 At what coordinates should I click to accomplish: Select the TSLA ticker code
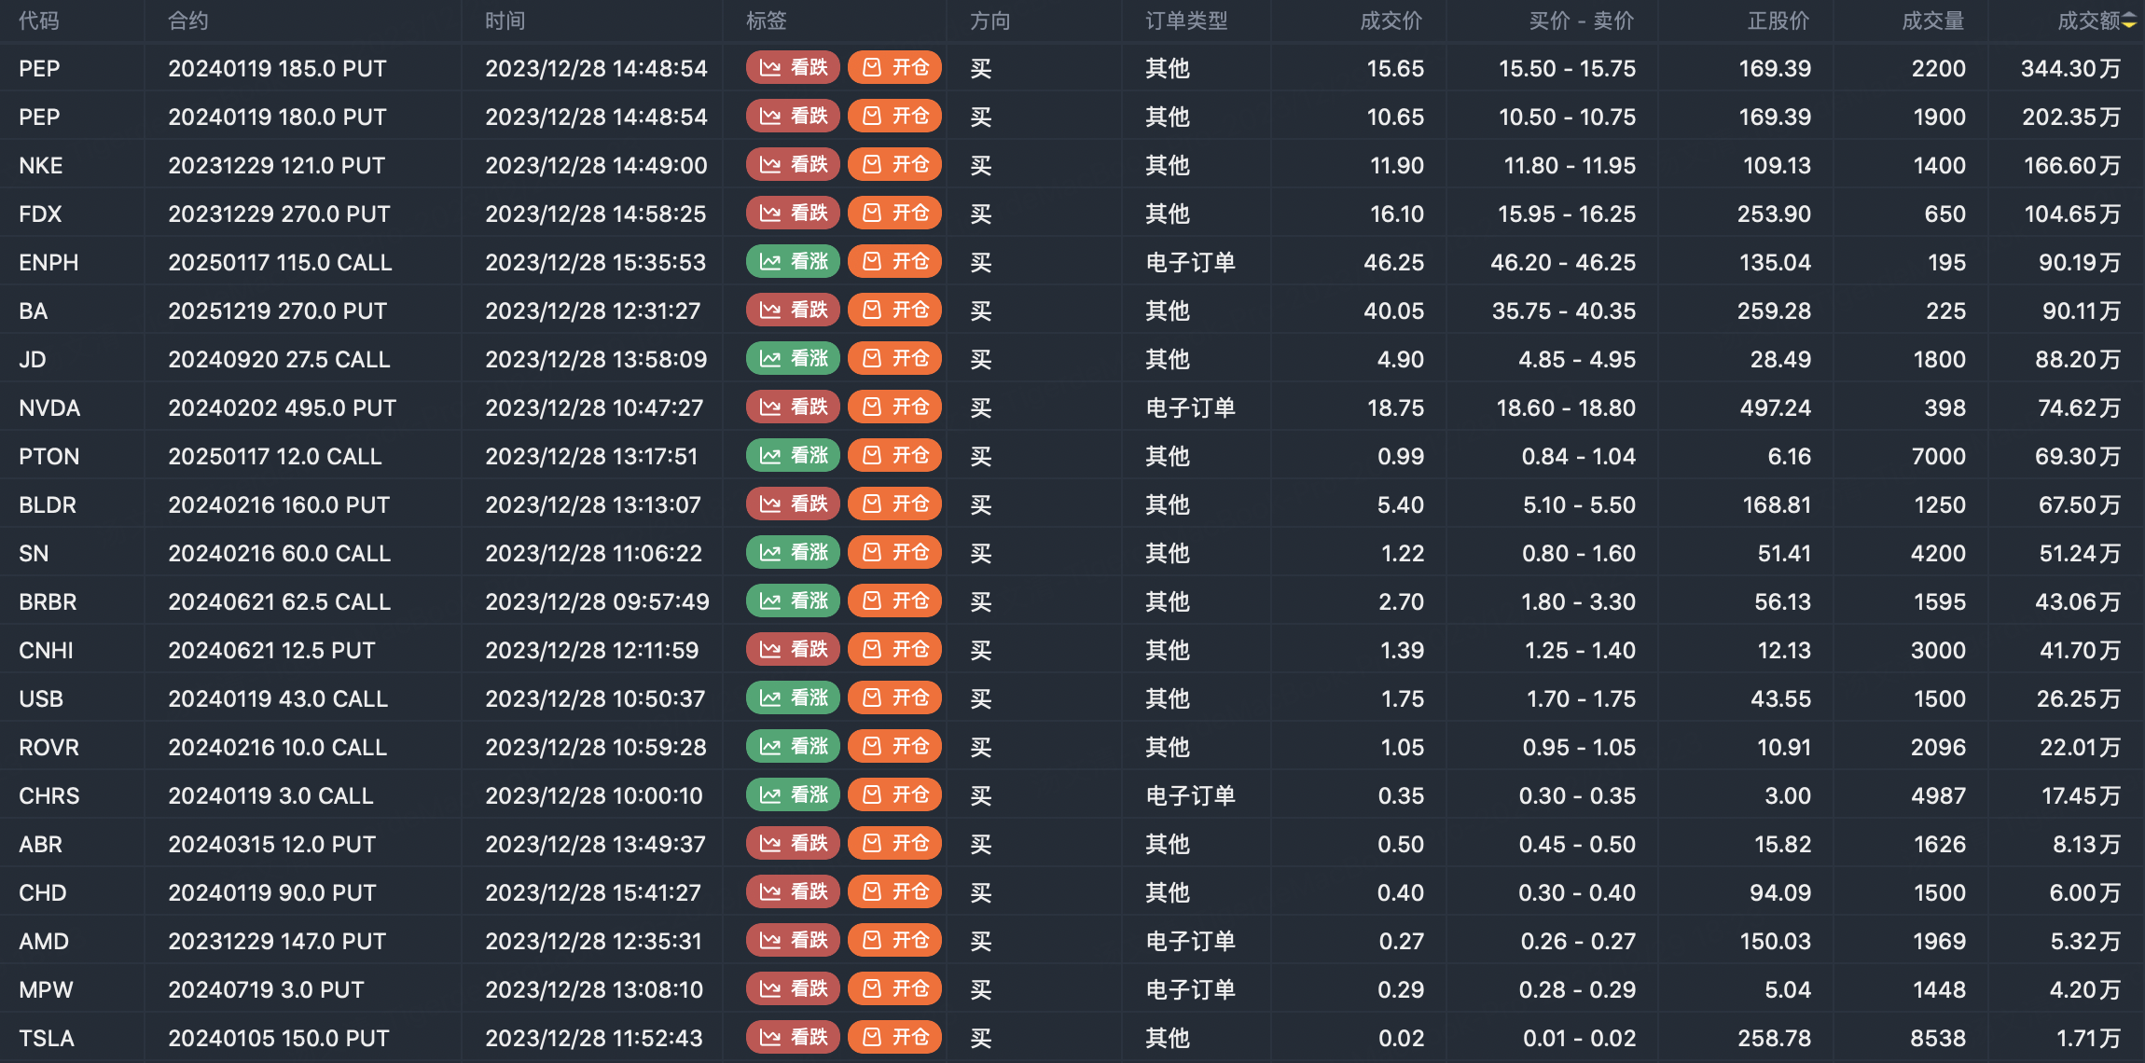(47, 1038)
